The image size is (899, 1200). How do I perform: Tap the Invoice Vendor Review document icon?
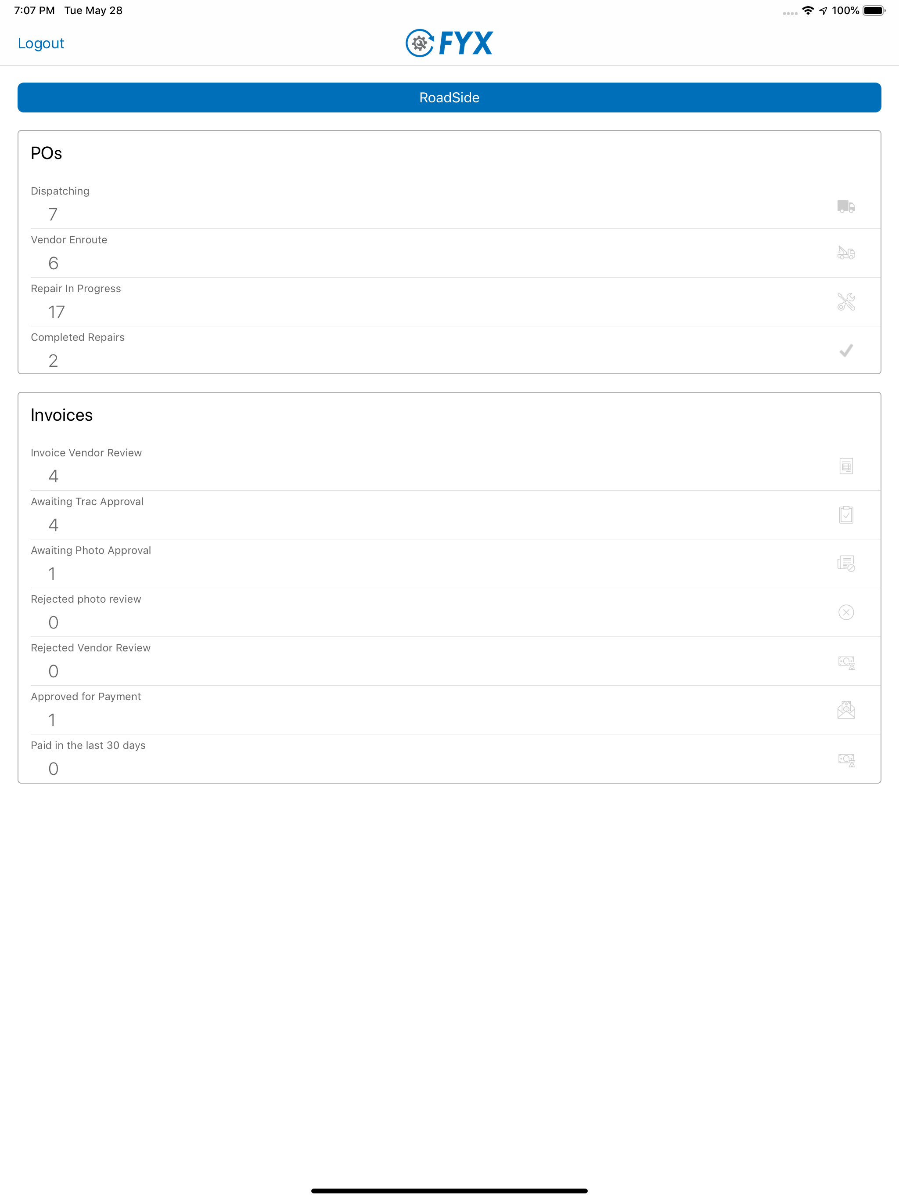coord(846,466)
